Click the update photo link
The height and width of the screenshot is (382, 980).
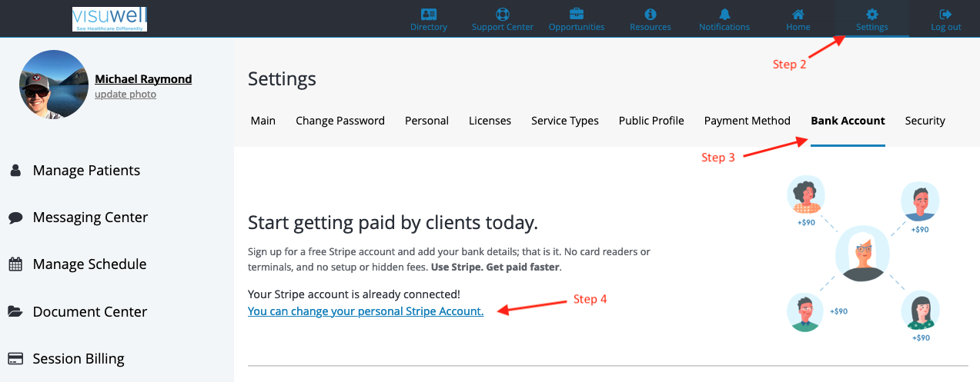pyautogui.click(x=125, y=95)
